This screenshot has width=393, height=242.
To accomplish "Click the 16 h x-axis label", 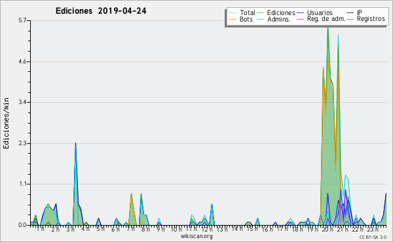I will [267, 229].
